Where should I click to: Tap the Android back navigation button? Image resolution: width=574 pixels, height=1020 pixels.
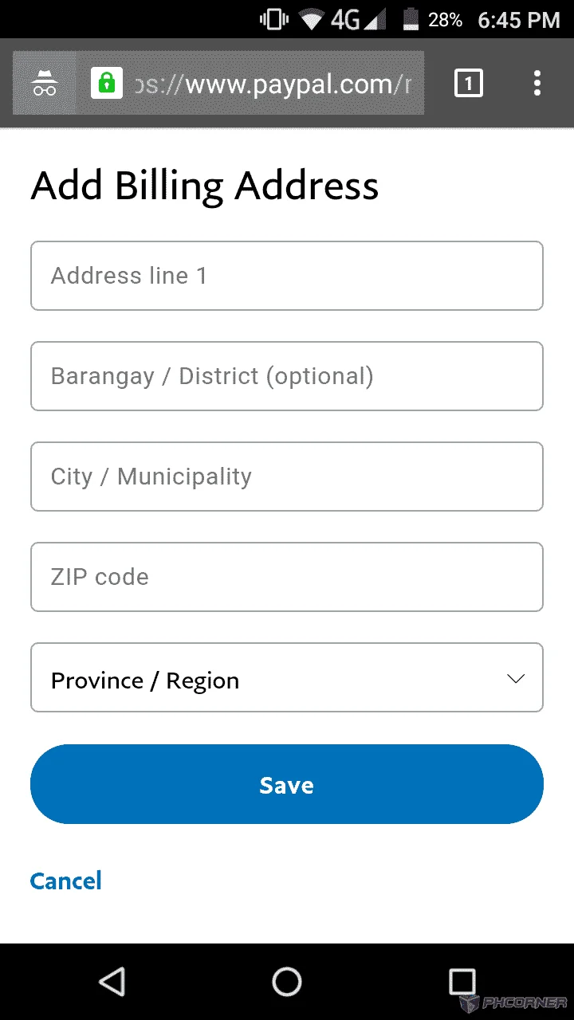click(x=112, y=982)
